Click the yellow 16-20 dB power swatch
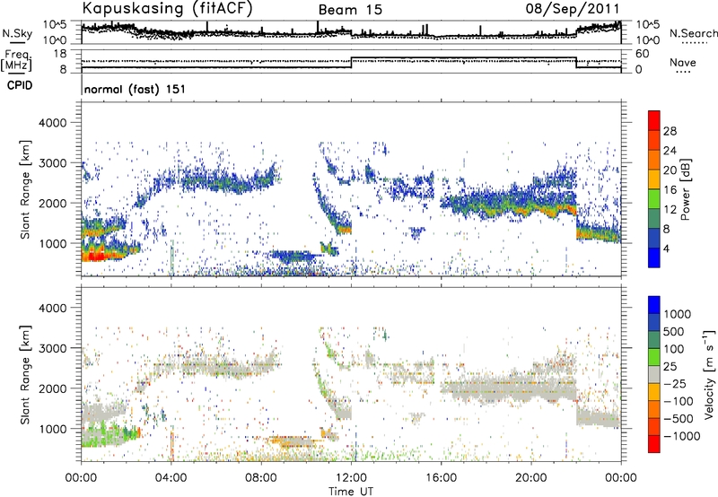Image resolution: width=718 pixels, height=497 pixels. (x=654, y=179)
